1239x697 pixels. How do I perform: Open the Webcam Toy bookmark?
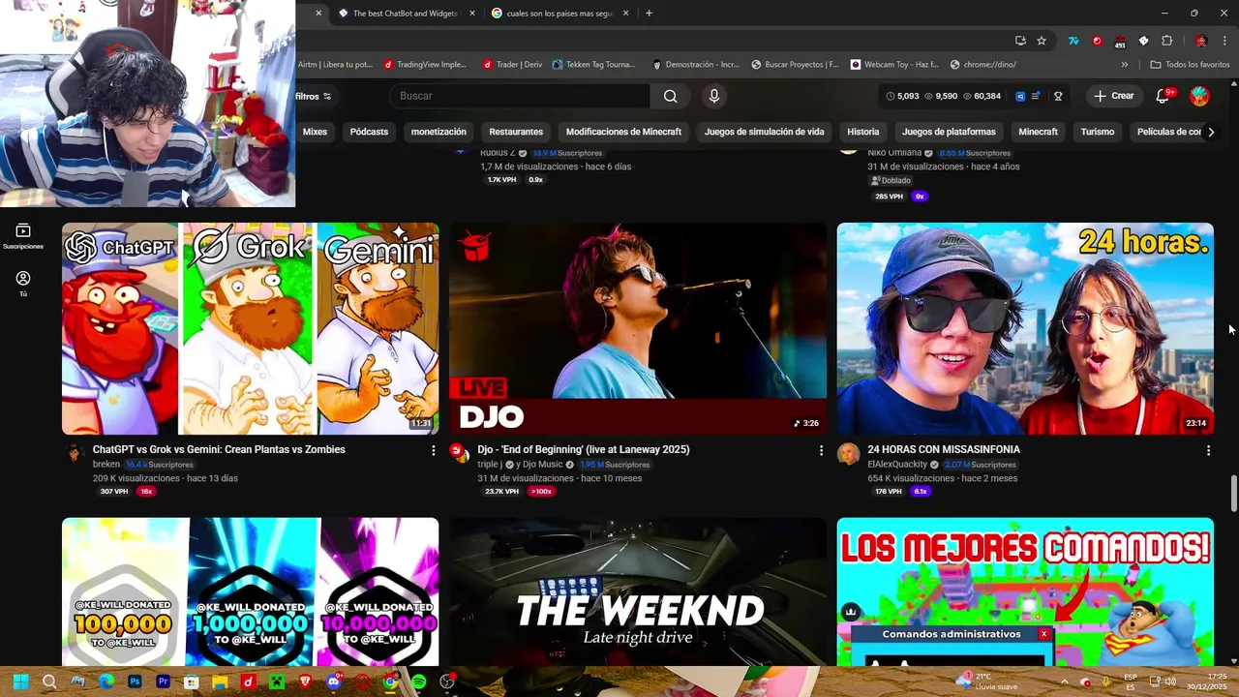[894, 65]
